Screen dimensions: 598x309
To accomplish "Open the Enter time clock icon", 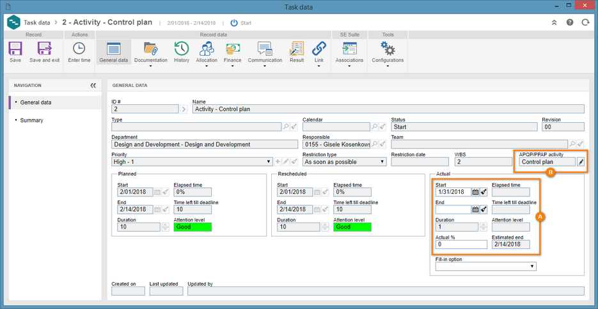I will coord(79,49).
